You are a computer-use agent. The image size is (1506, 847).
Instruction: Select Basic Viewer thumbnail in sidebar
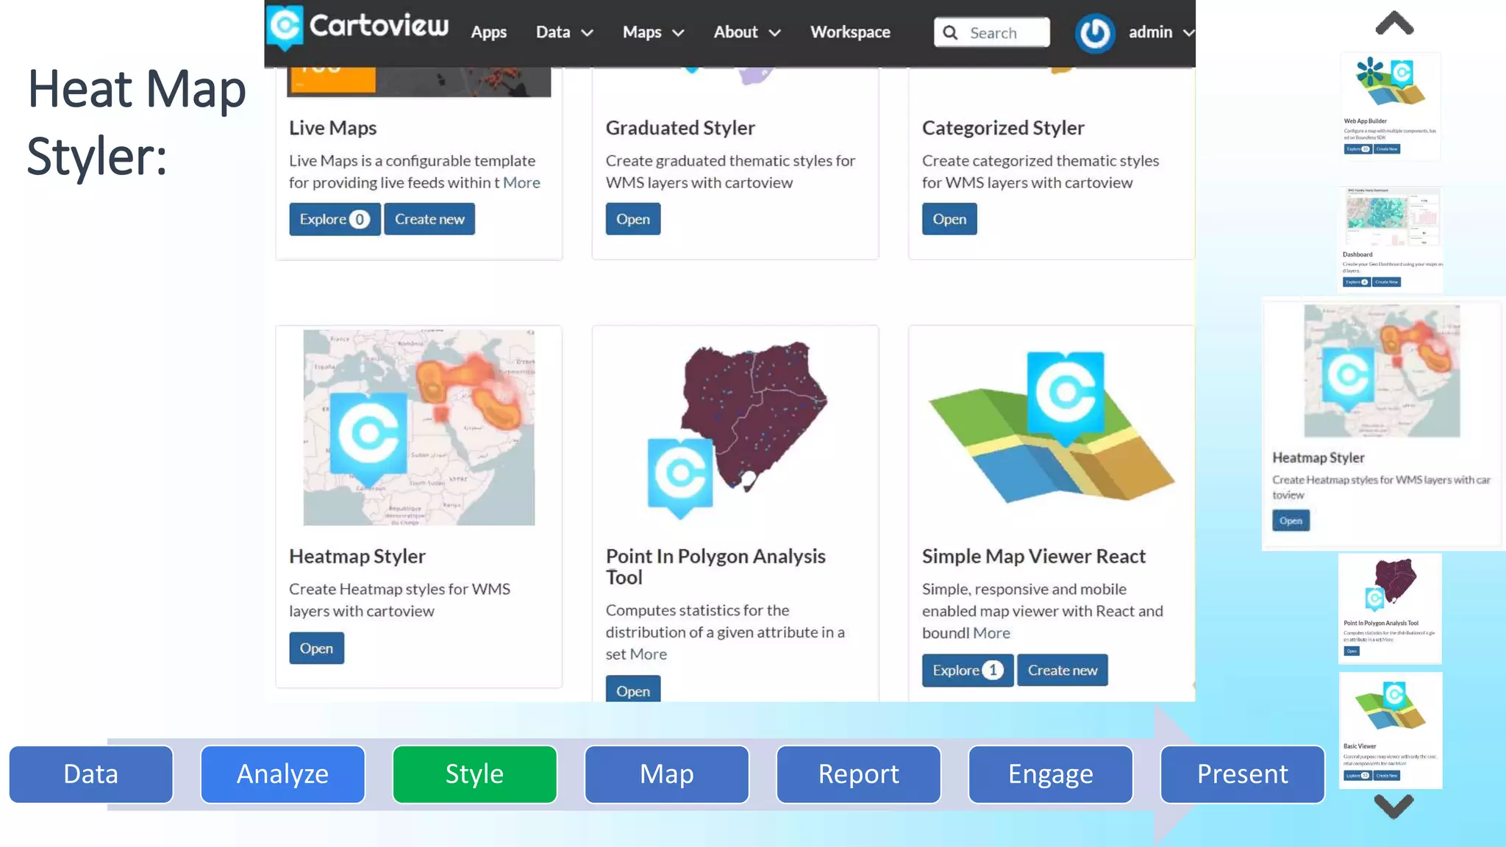point(1391,730)
